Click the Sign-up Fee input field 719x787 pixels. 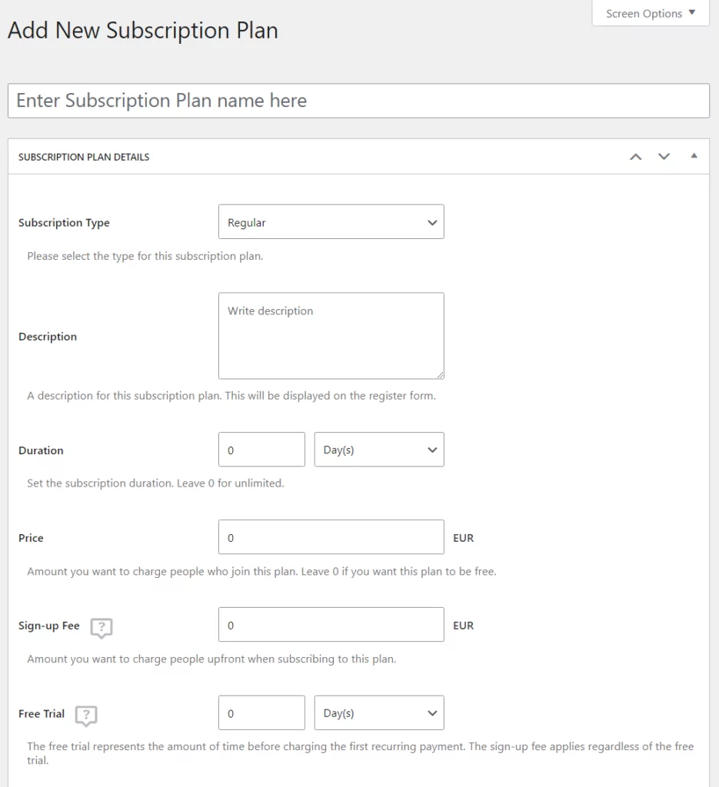click(331, 625)
